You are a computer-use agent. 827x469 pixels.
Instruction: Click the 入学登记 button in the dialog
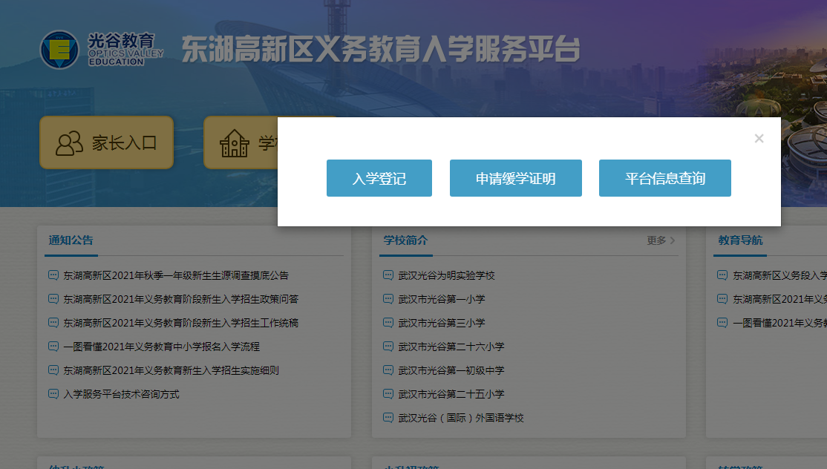pos(379,178)
